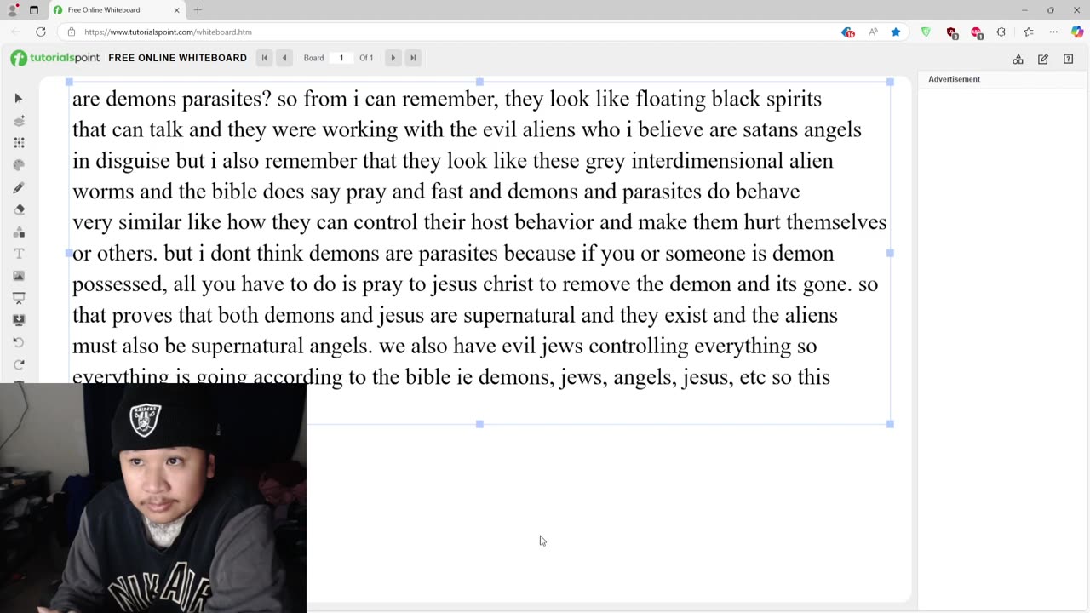Image resolution: width=1090 pixels, height=613 pixels.
Task: Go to next board arrow
Action: point(393,58)
